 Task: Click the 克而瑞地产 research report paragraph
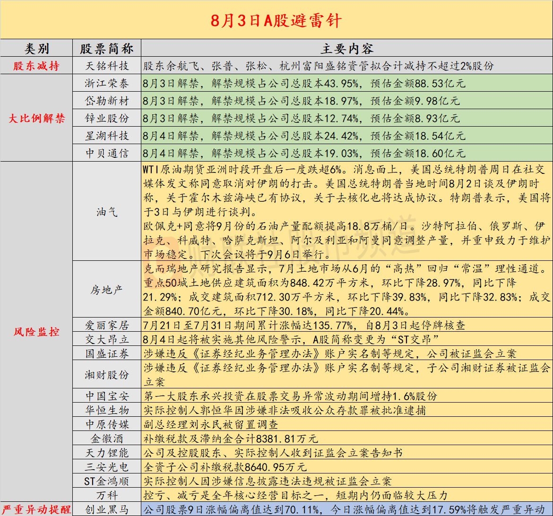tap(347, 290)
